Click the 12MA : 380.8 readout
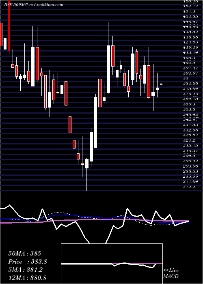 (x=27, y=278)
